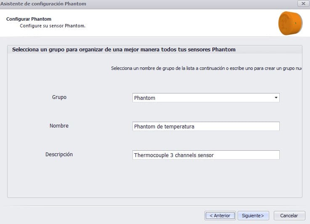
Task: Focus the Nombre text field
Action: [x=206, y=126]
